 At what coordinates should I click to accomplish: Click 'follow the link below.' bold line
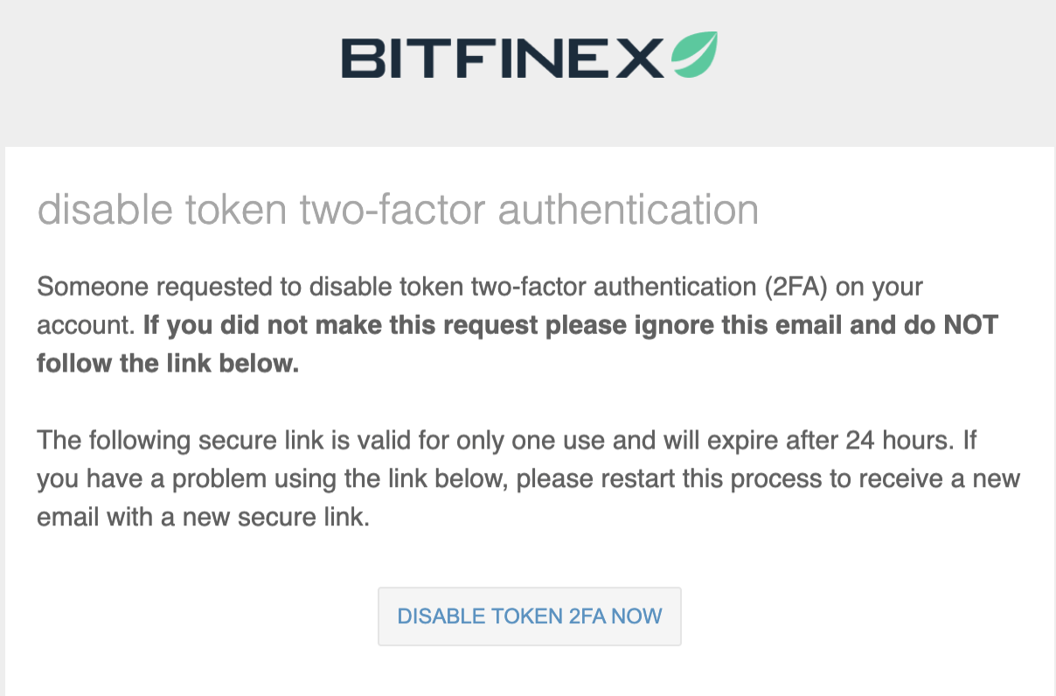click(x=168, y=364)
